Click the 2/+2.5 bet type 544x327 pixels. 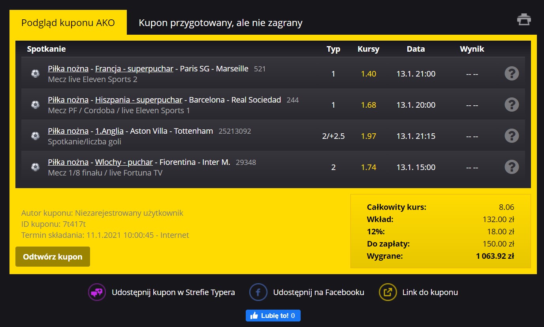coord(333,136)
